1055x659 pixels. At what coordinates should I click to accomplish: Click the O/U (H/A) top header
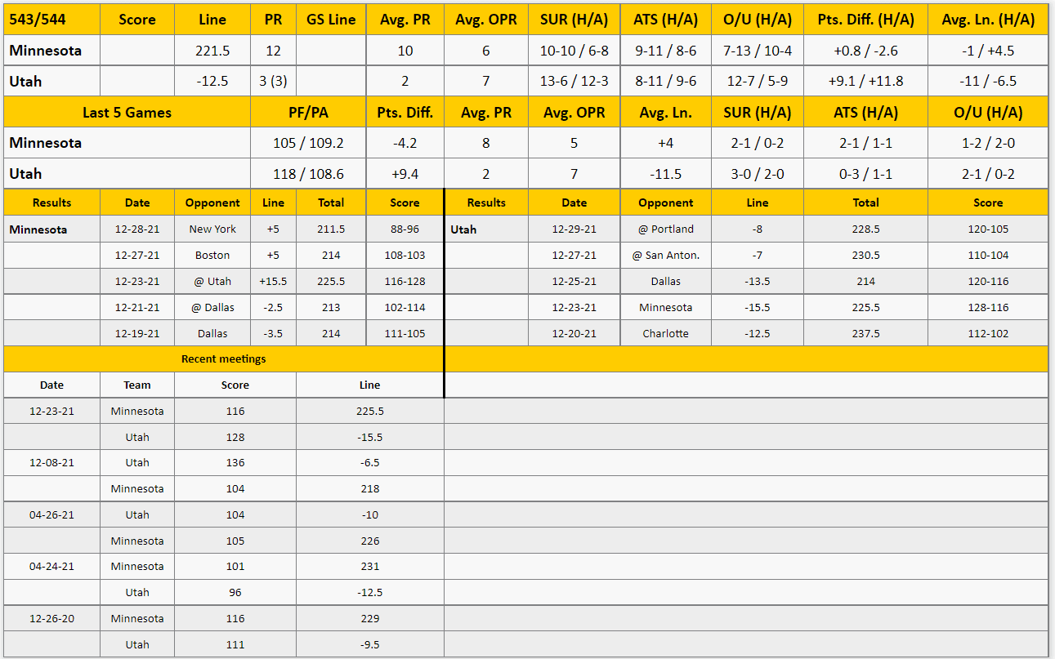[x=758, y=20]
